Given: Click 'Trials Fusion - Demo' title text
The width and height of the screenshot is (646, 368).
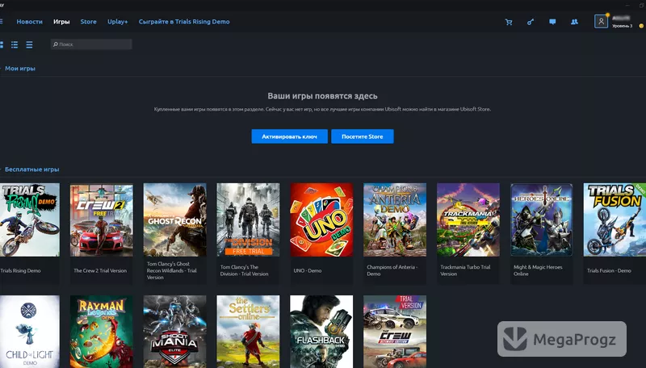Looking at the screenshot, I should point(609,270).
